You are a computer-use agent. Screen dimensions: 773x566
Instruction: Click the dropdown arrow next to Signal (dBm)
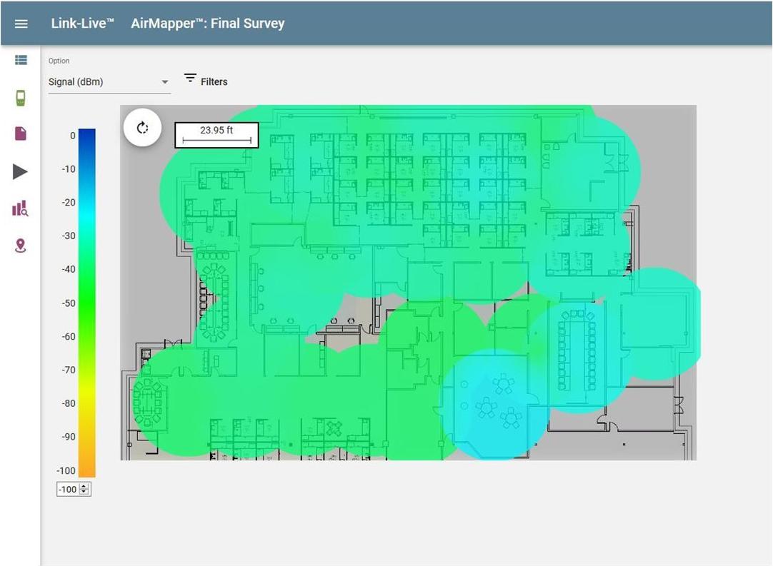[165, 82]
